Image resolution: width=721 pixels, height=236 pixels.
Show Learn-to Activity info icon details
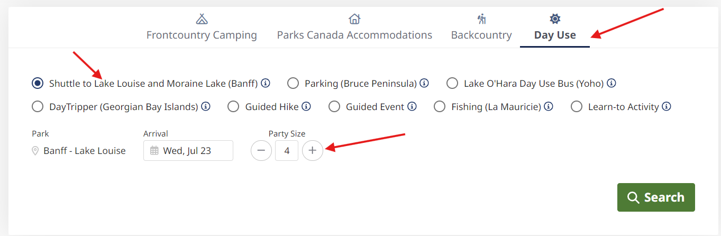(667, 106)
